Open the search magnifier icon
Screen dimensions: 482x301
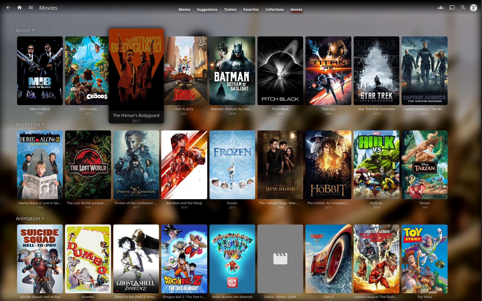pos(463,8)
